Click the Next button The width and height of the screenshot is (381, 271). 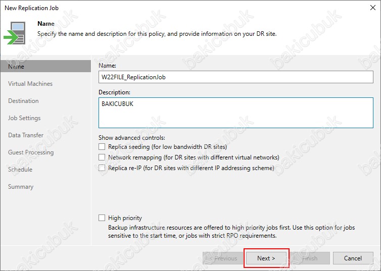tap(266, 258)
